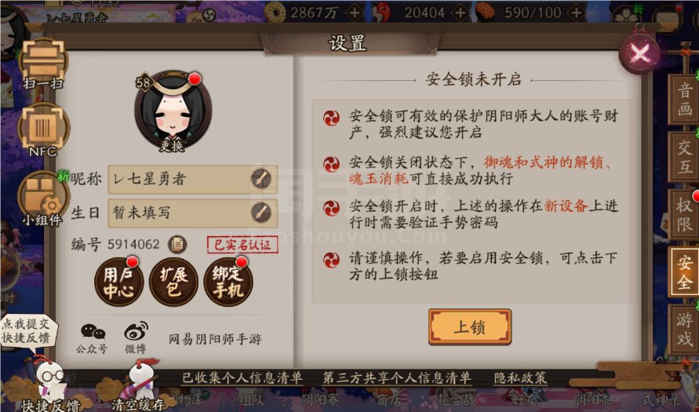The height and width of the screenshot is (412, 699).
Task: Open the 扫一扫 scan icon
Action: [43, 63]
